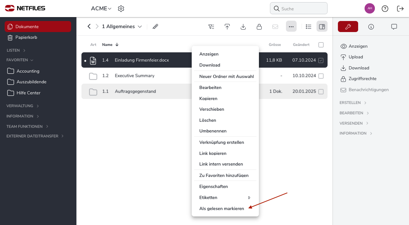The height and width of the screenshot is (225, 409).
Task: Expand the LISTEN sidebar section
Action: 16,51
